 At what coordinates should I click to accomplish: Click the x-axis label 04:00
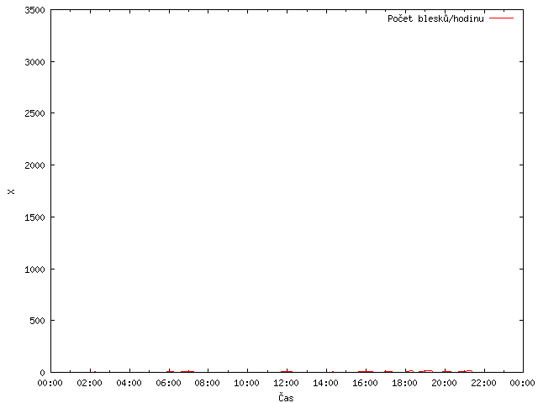tap(129, 383)
